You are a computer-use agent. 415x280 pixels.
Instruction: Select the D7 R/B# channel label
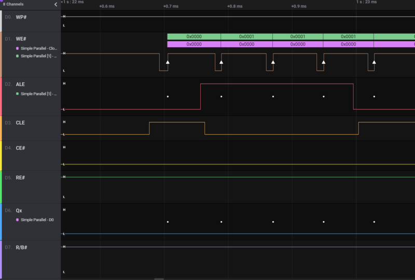[x=22, y=247]
